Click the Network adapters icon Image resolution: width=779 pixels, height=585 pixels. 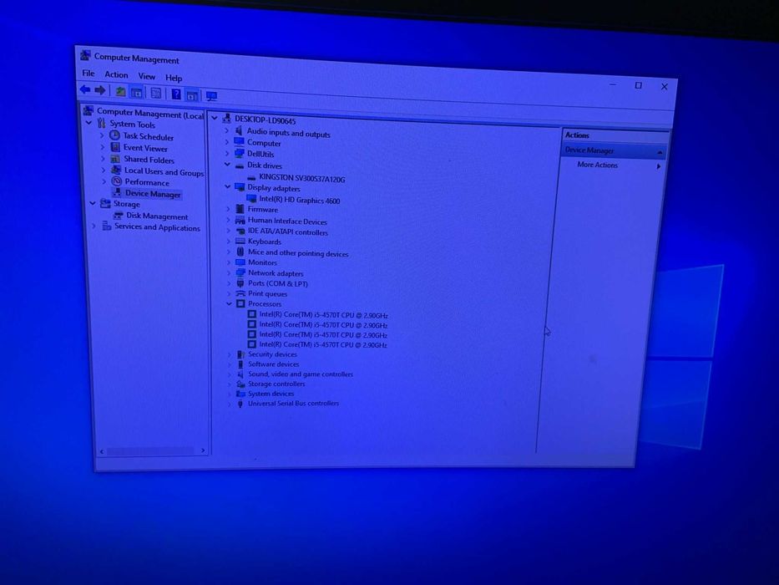click(x=240, y=272)
